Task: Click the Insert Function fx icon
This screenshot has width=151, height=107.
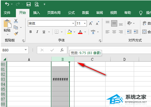Action: 62,50
